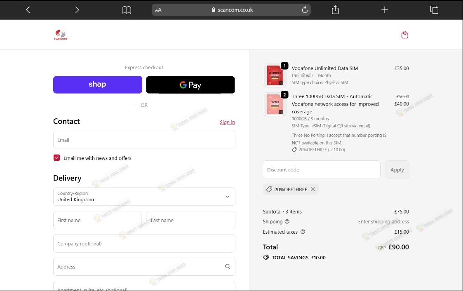The height and width of the screenshot is (291, 463).
Task: Click Vodafone Unlimited Data SIM thumbnail
Action: click(x=275, y=75)
